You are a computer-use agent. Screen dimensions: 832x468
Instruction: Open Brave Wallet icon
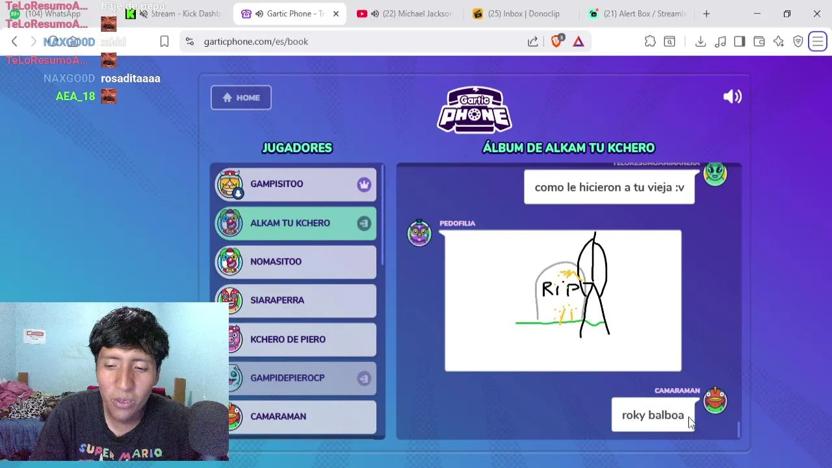click(x=759, y=42)
